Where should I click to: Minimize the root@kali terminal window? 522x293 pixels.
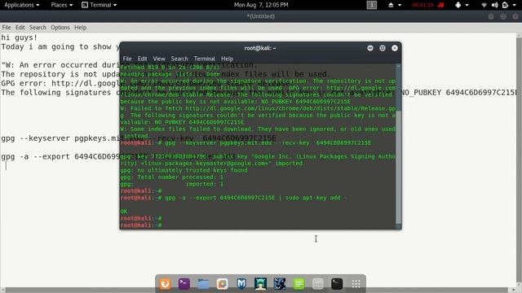point(370,48)
